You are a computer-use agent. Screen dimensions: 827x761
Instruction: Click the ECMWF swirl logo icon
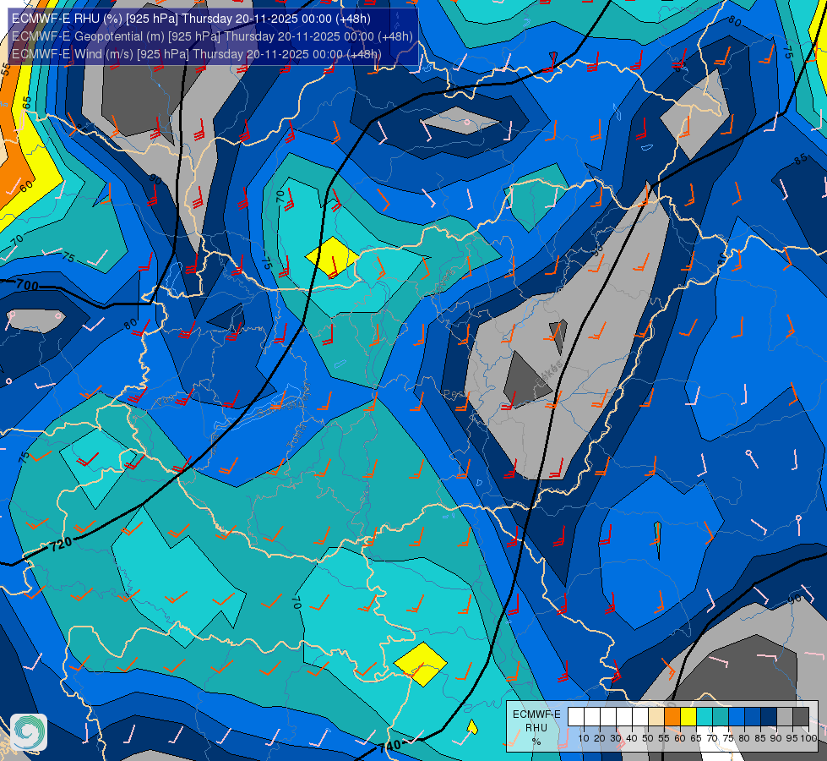(29, 732)
